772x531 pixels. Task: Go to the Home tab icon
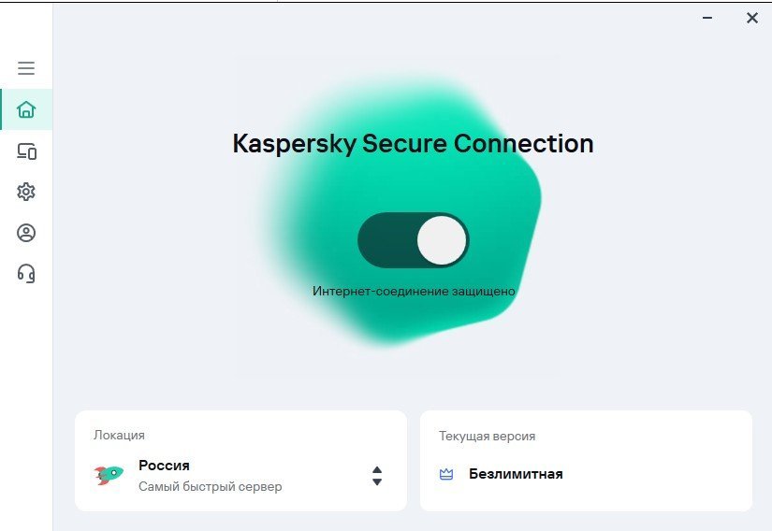pos(26,110)
